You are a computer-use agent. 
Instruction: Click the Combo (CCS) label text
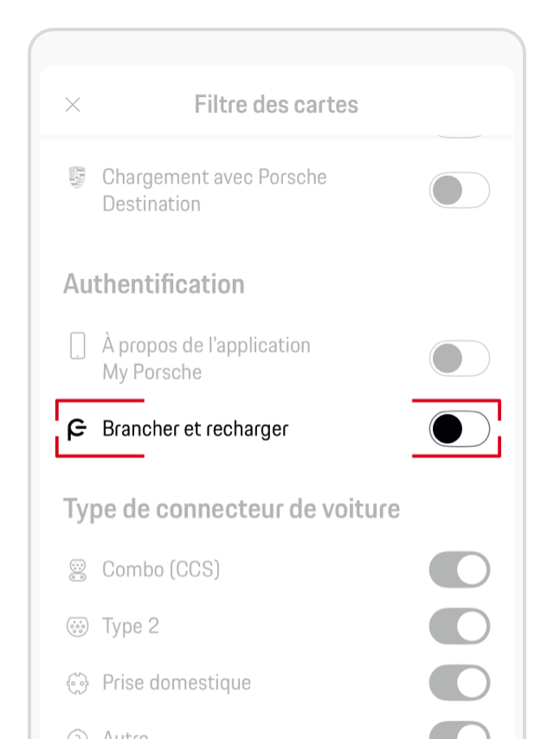point(161,570)
